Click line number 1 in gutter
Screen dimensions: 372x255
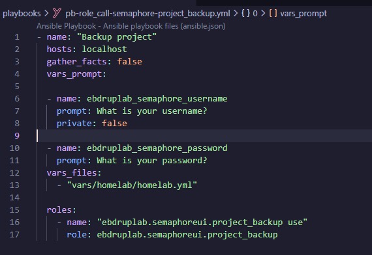click(17, 37)
